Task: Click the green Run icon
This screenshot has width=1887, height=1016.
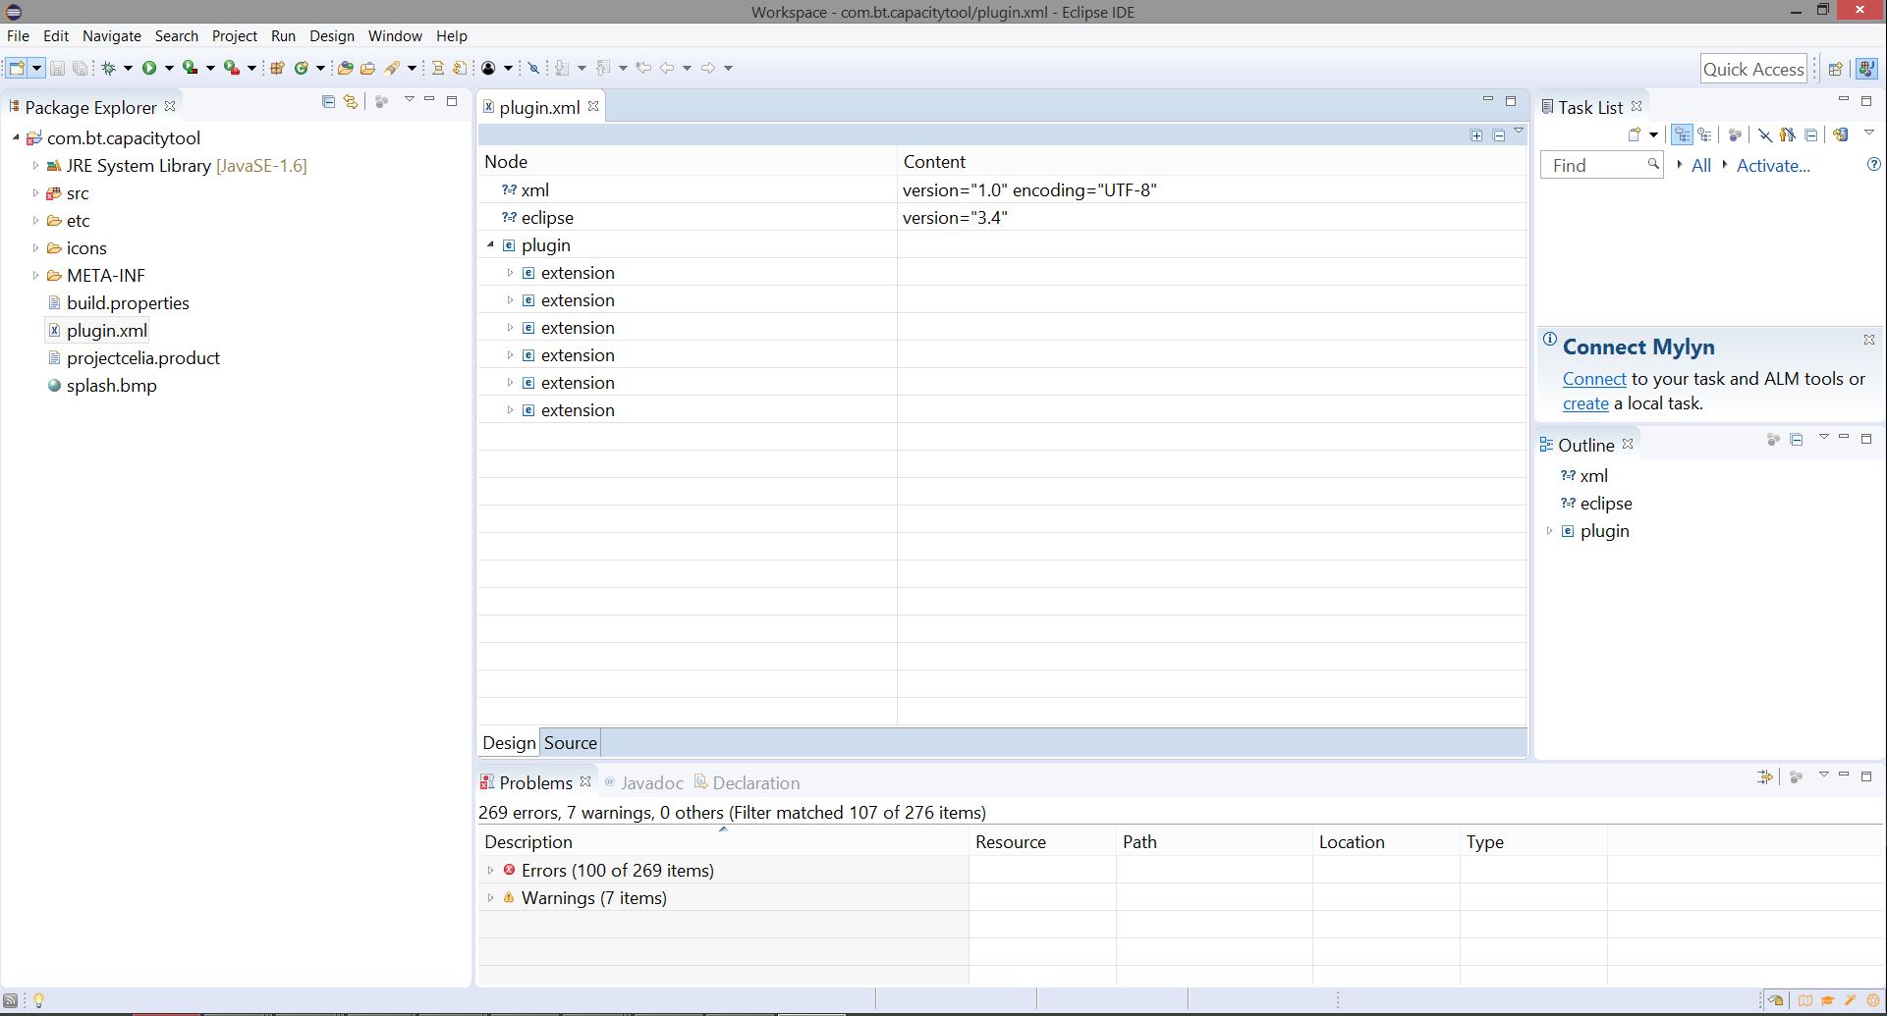Action: click(x=149, y=68)
